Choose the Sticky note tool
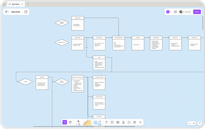The height and width of the screenshot is (129, 205). pyautogui.click(x=87, y=123)
